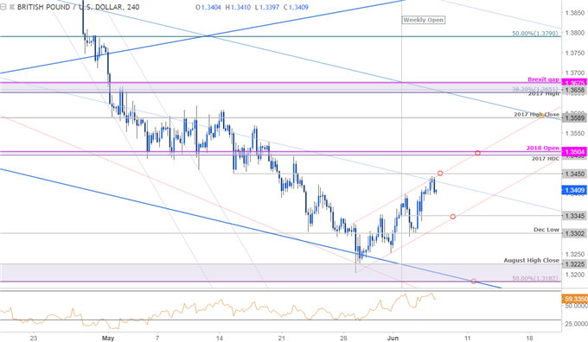The image size is (588, 342).
Task: Click the orange circle marker on 2017 High Close line
Action: coord(541,116)
